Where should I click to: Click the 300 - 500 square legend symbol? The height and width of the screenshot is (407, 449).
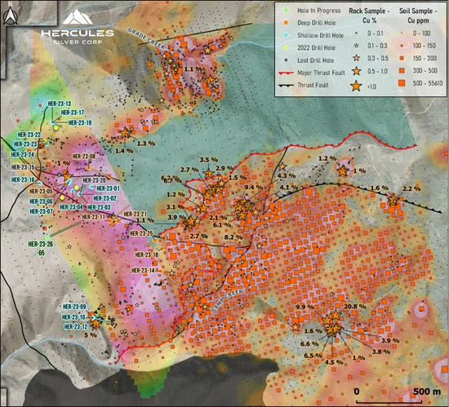402,70
